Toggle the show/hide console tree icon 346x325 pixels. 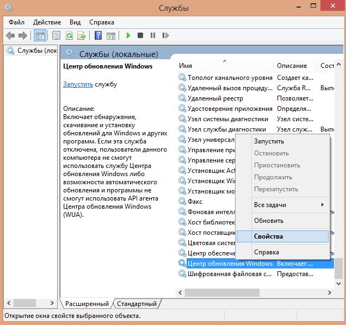point(40,35)
